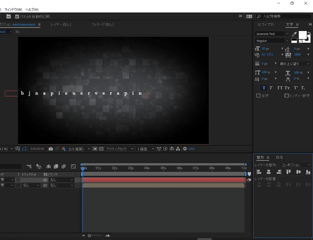Click the faux italic T button
Viewport: 313px width, 240px height.
point(271,88)
